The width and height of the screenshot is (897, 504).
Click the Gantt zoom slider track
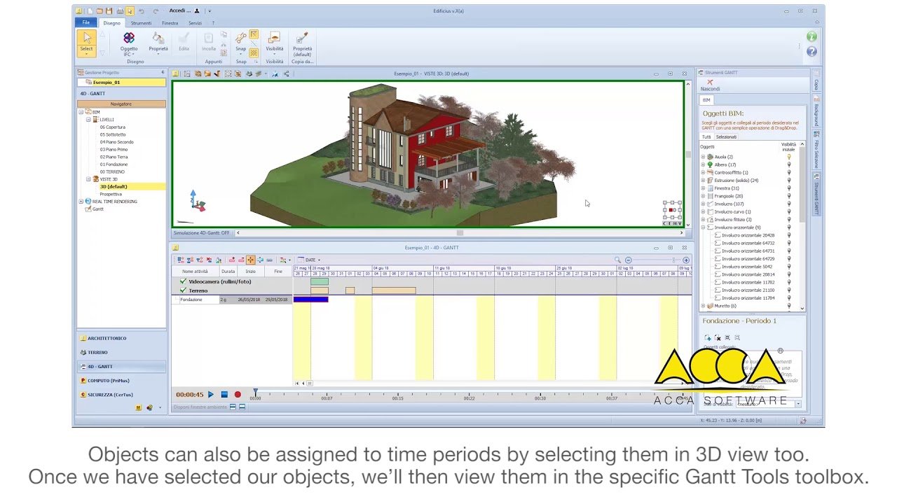[657, 260]
